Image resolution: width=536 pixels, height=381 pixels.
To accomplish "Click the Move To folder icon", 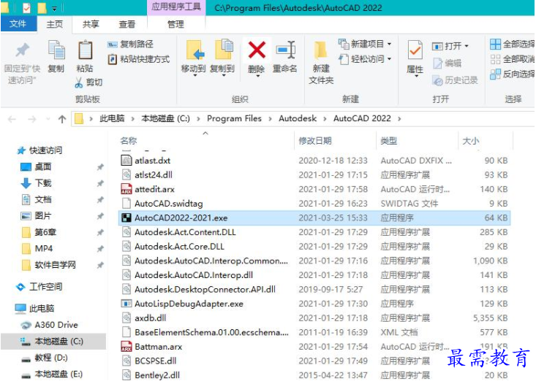I will 195,50.
